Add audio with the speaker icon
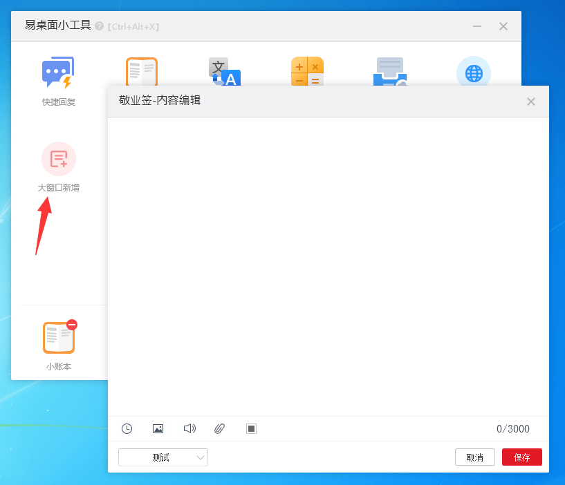The height and width of the screenshot is (485, 565). (x=189, y=428)
